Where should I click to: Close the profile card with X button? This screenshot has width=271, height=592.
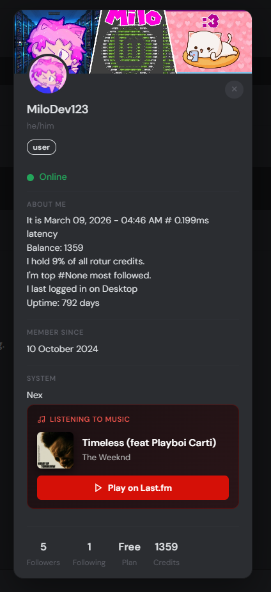pyautogui.click(x=234, y=89)
